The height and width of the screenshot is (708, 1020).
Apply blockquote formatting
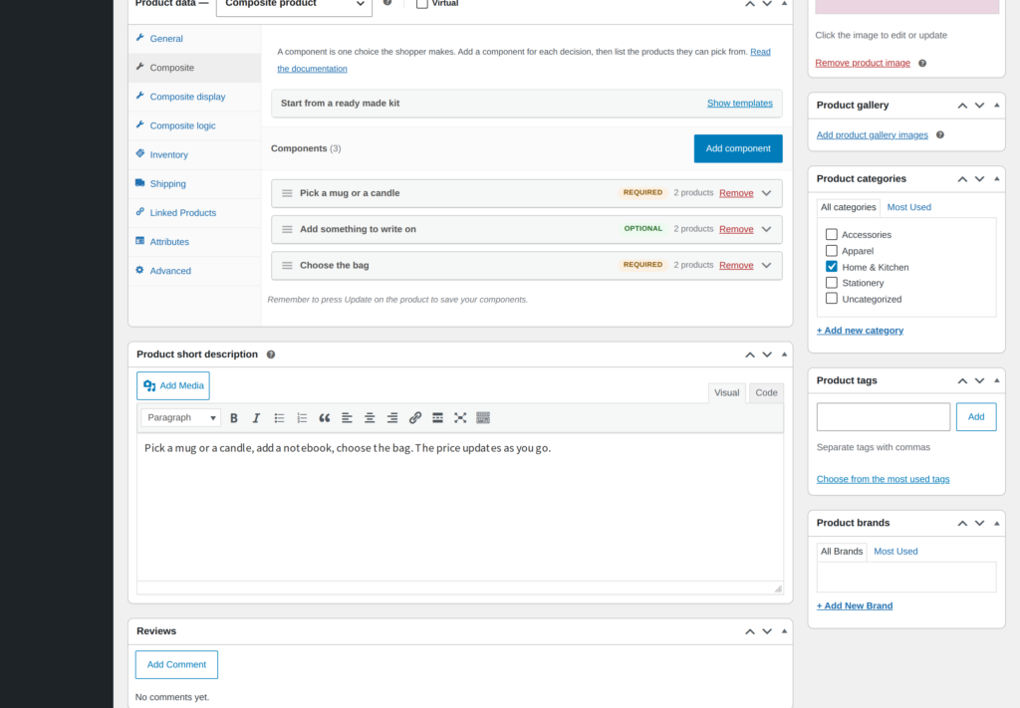click(324, 418)
